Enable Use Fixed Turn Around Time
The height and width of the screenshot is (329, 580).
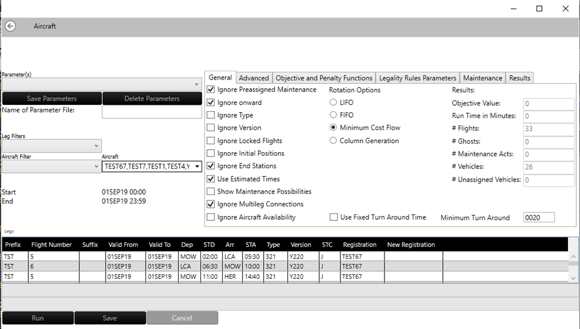(x=334, y=217)
